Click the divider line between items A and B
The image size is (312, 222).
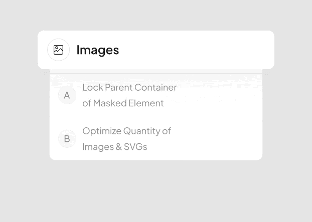point(155,117)
